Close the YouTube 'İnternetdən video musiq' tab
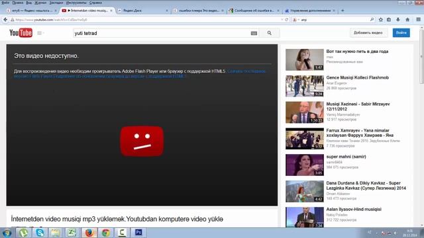 click(x=111, y=11)
